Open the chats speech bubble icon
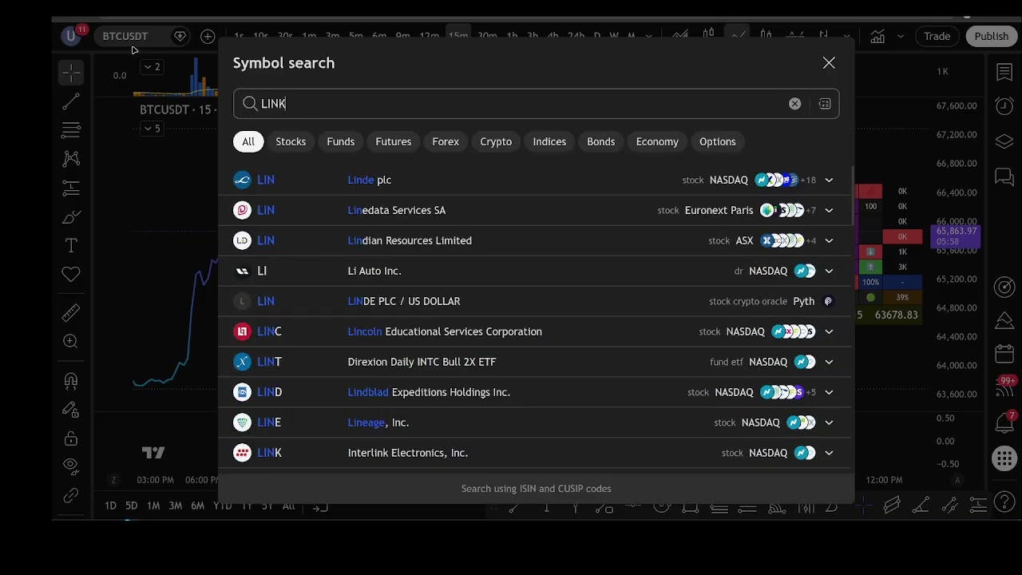Screen dimensions: 1022x575 coord(1004,176)
